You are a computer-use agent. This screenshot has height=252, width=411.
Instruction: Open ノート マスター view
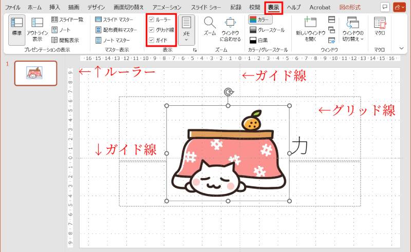[113, 41]
